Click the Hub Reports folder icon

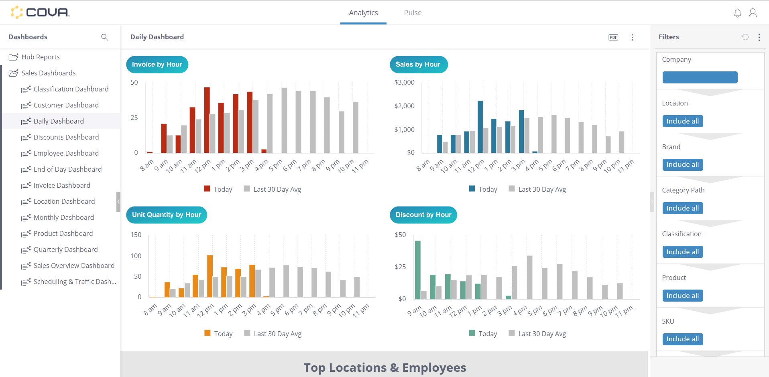tap(13, 57)
